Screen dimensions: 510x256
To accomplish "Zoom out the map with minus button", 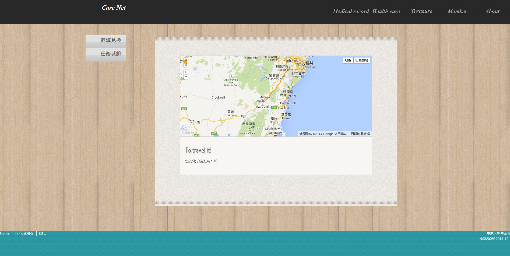I will (x=186, y=77).
